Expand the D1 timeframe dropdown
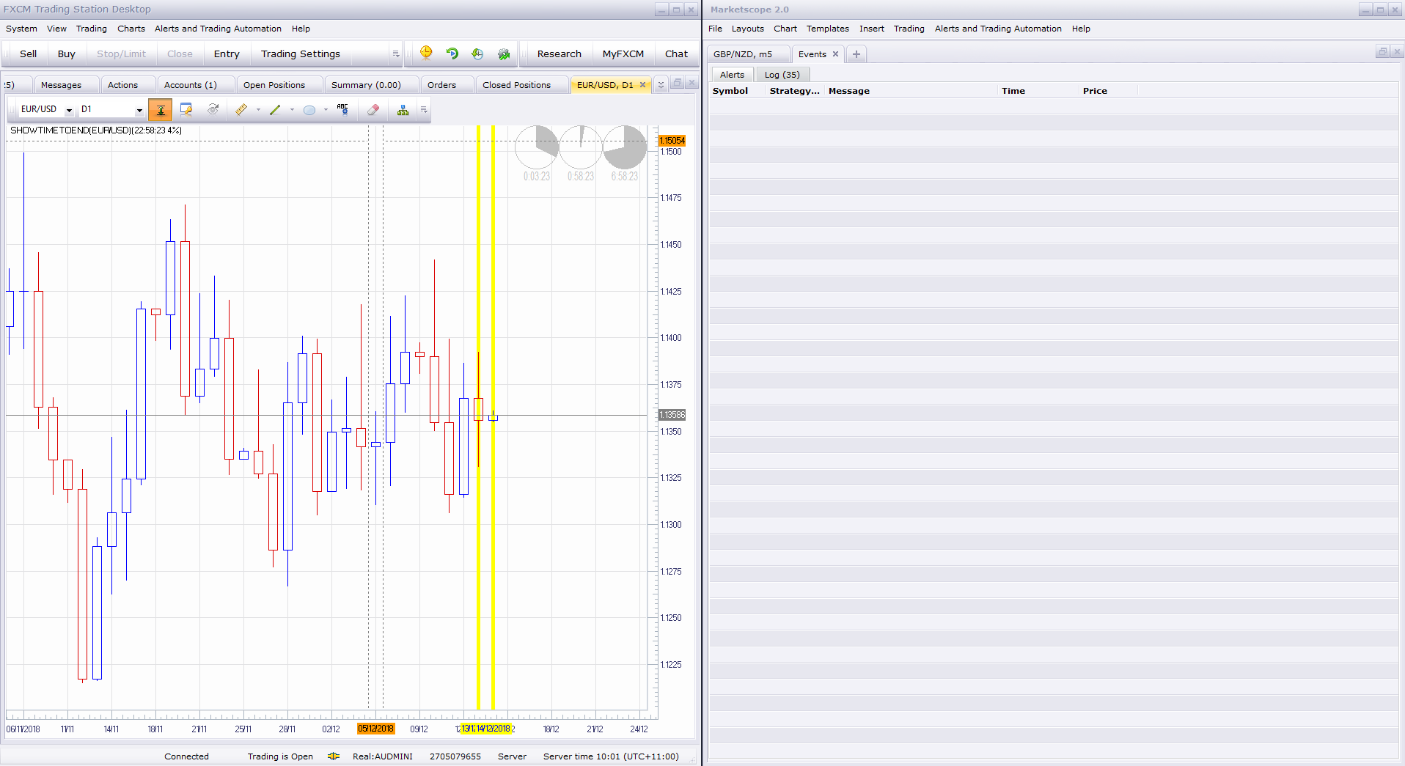This screenshot has width=1405, height=766. click(x=139, y=110)
